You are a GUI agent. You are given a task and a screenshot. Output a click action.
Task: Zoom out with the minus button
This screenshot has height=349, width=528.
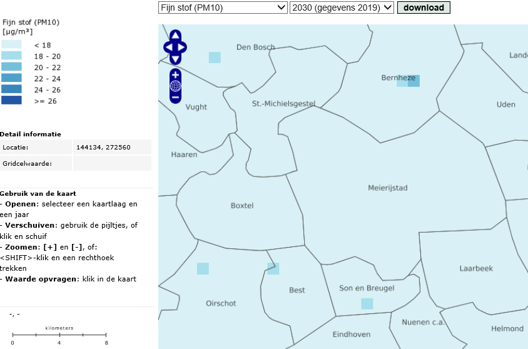pyautogui.click(x=176, y=97)
